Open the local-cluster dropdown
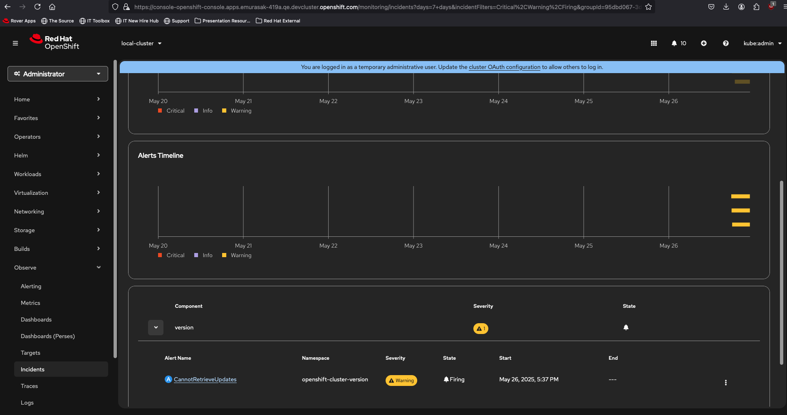This screenshot has height=415, width=787. click(141, 43)
